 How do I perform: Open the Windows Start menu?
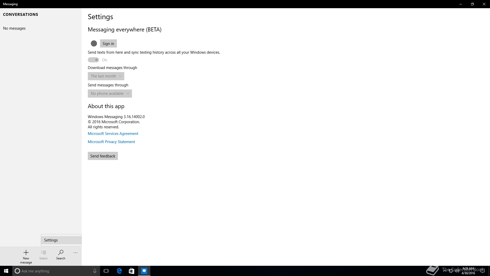pos(6,271)
